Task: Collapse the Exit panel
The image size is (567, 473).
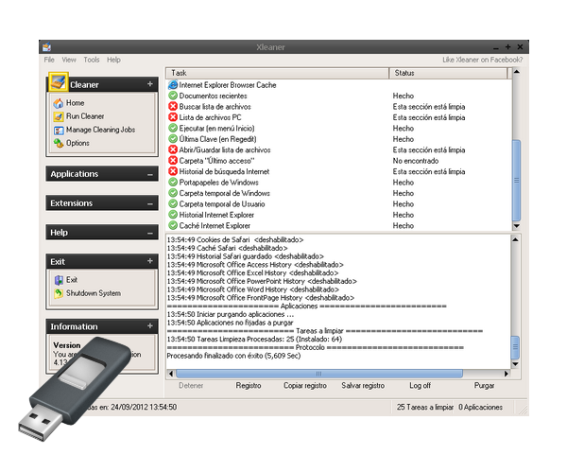Action: coord(150,261)
